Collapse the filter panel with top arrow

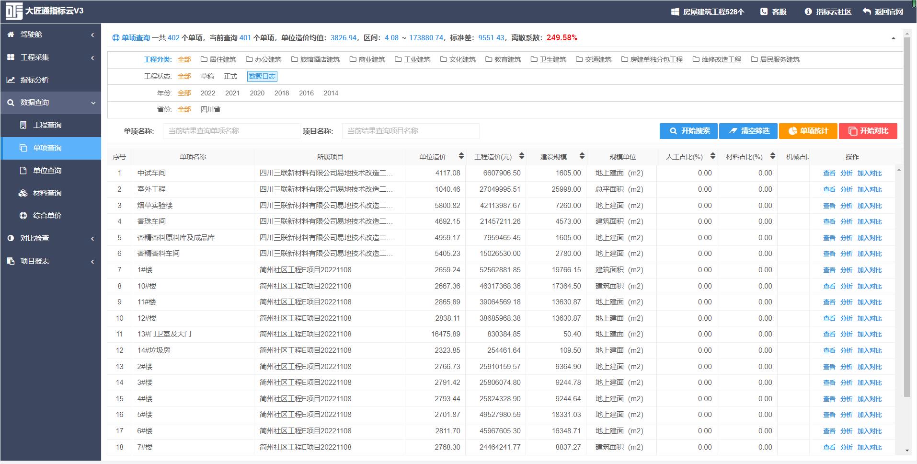tap(893, 38)
